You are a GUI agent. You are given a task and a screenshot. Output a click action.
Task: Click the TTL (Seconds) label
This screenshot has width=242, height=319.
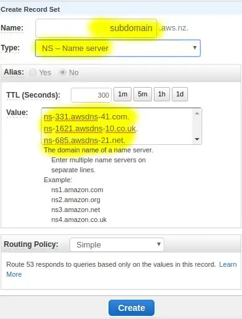pyautogui.click(x=34, y=95)
